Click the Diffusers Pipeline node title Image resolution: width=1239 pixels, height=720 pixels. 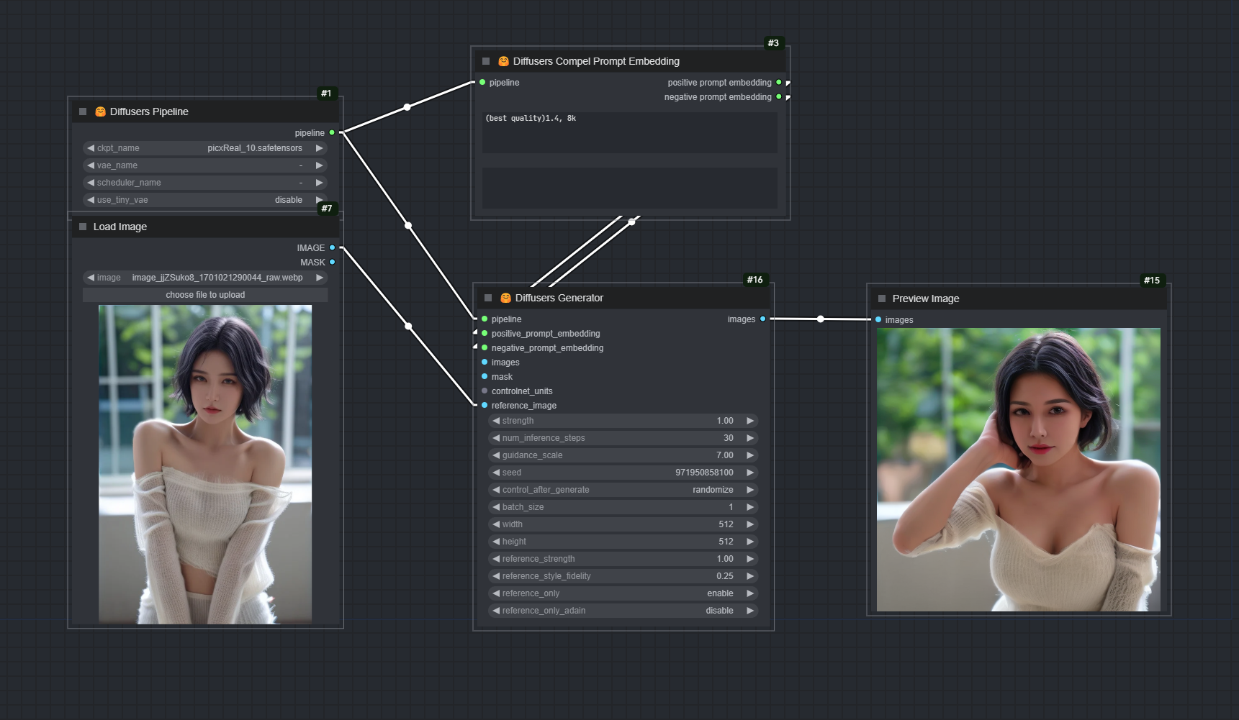tap(149, 111)
